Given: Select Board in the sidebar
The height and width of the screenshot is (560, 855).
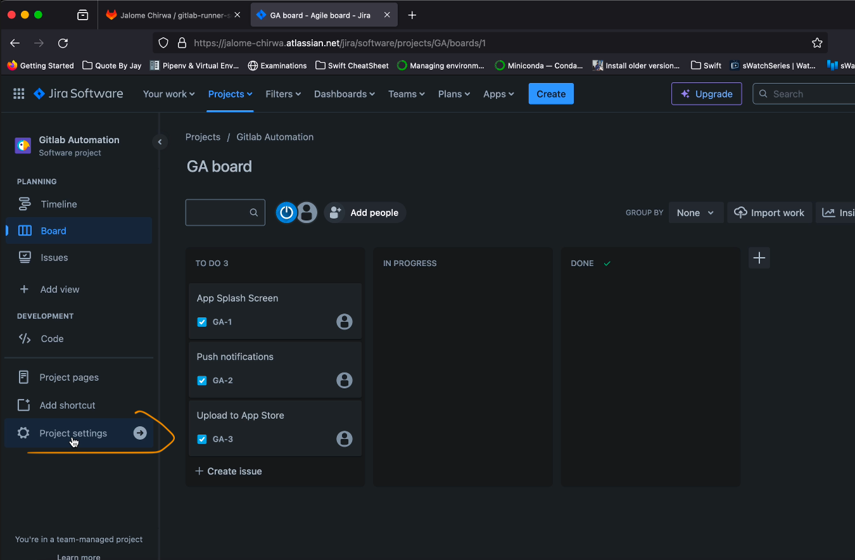Looking at the screenshot, I should pos(79,231).
